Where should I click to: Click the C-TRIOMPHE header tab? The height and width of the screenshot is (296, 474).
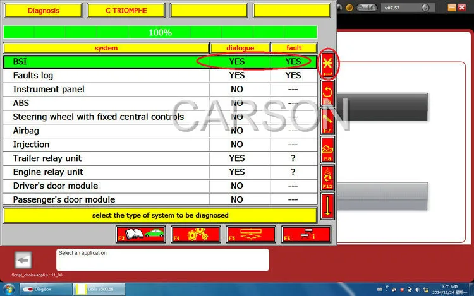pyautogui.click(x=126, y=11)
